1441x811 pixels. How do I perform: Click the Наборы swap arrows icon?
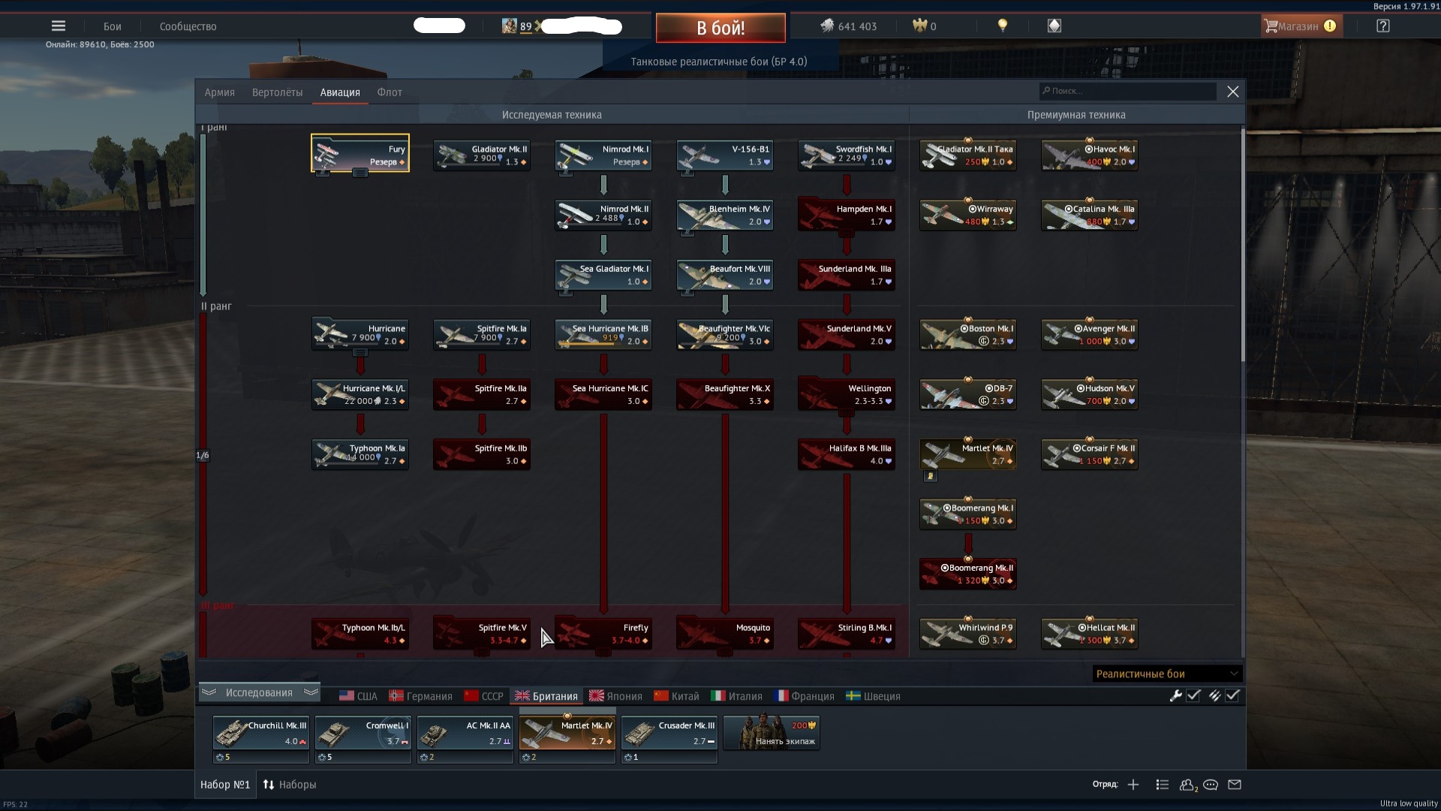269,785
